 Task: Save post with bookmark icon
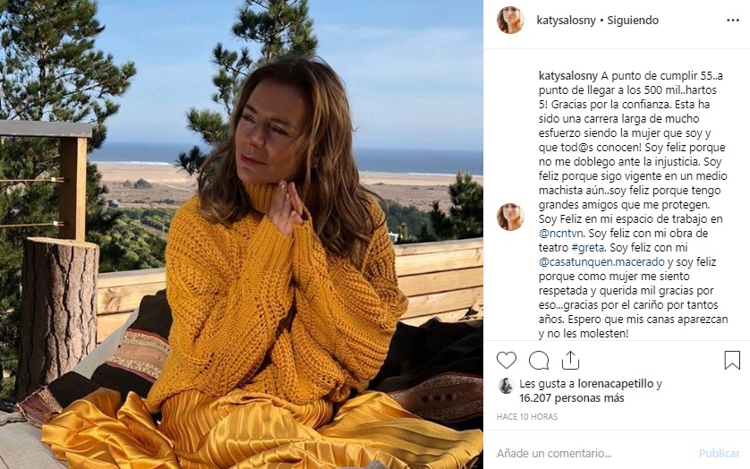732,360
